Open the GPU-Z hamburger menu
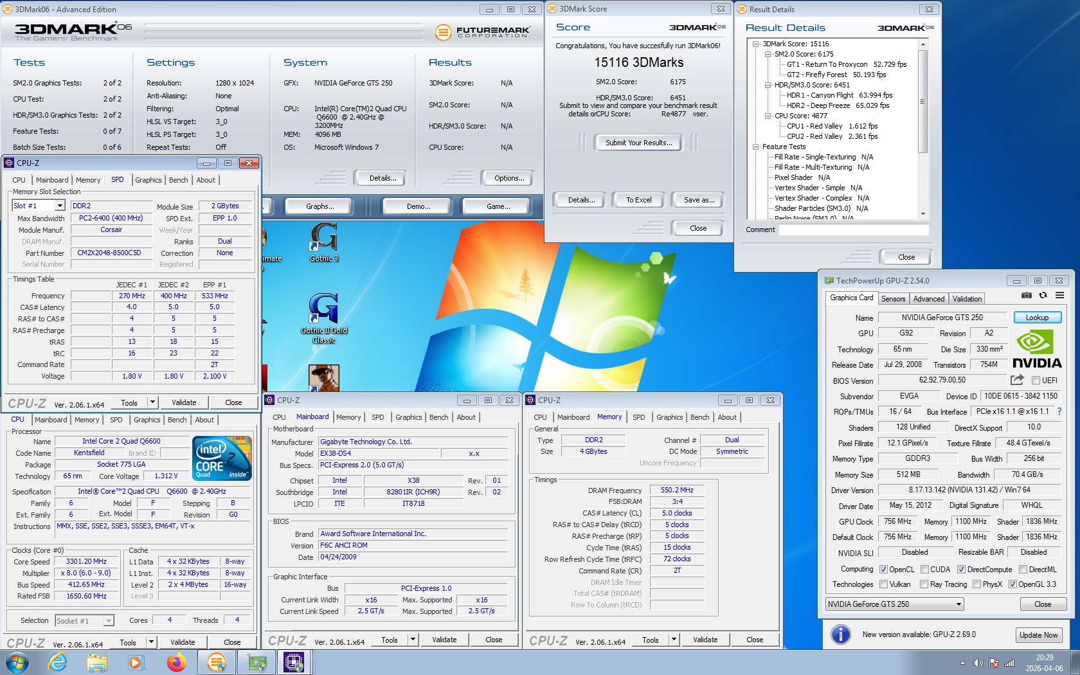 1059,296
